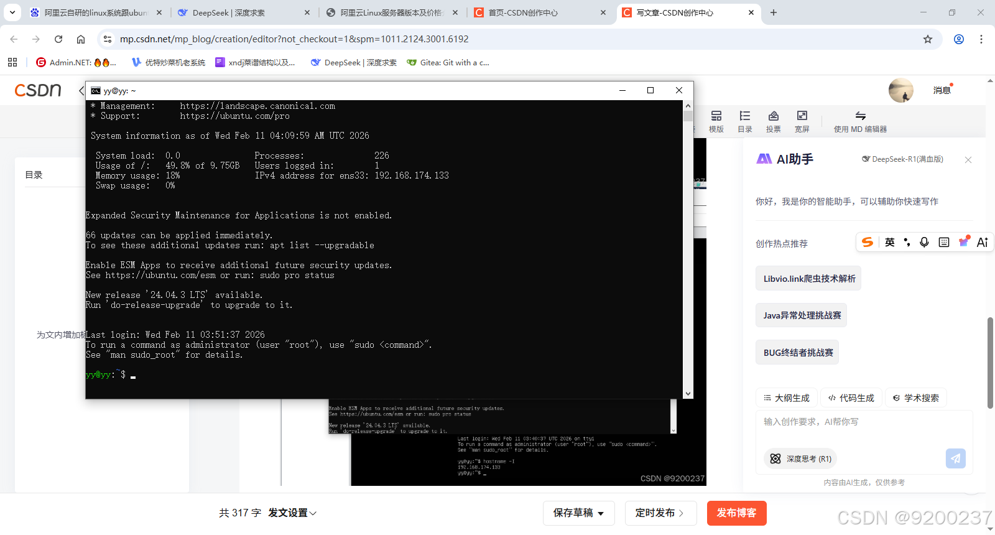Open the xndj菜谱结构以及 bookmark

coord(255,62)
